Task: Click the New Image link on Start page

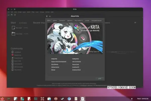Action: coord(19,28)
